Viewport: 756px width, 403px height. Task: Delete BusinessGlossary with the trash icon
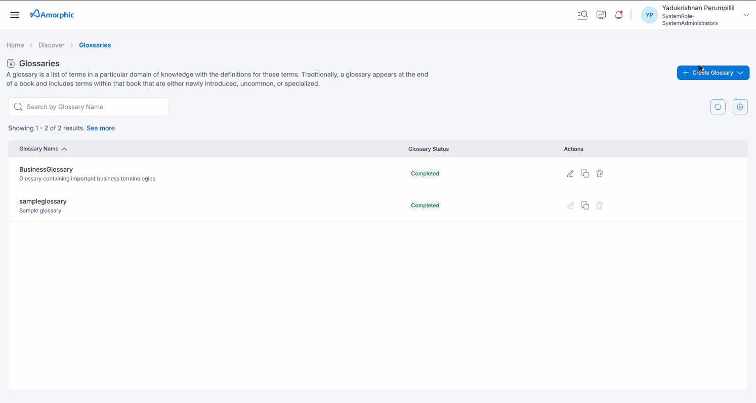(600, 173)
